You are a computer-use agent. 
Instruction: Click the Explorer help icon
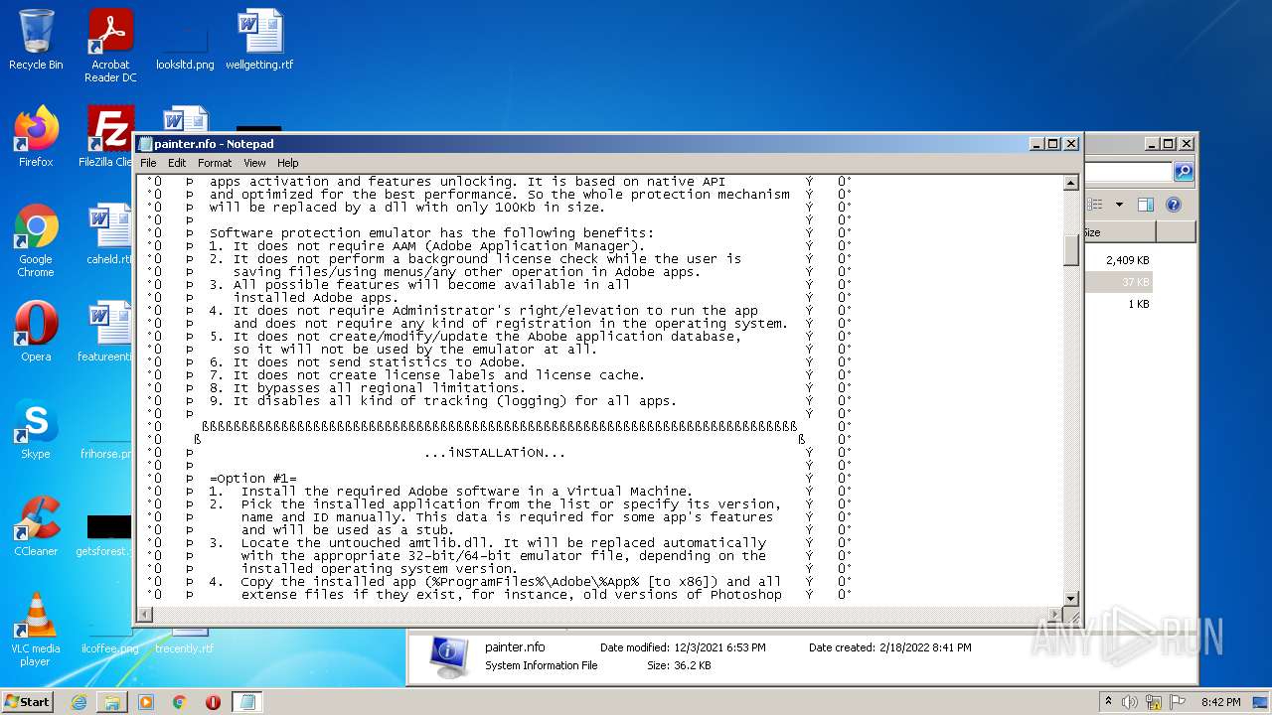click(x=1173, y=205)
